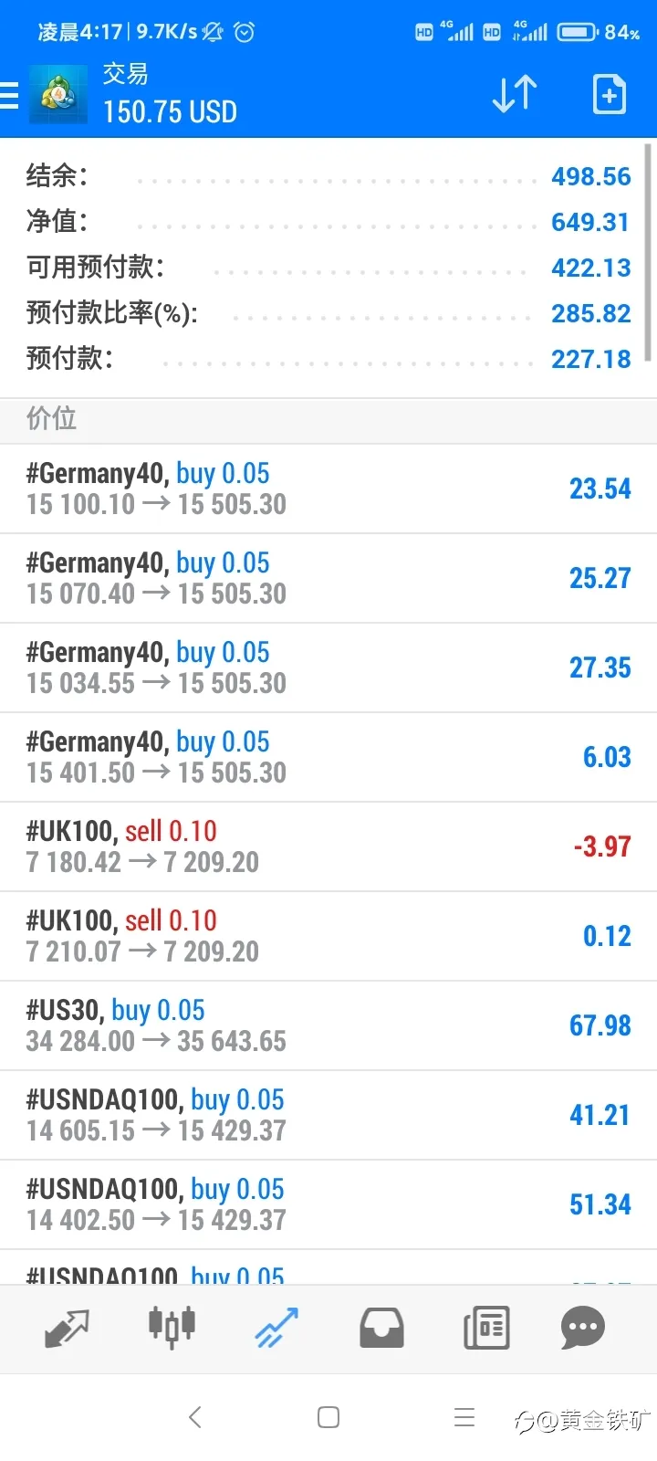Select the Trade tab zigzag icon
Screen dimensions: 657x1461
click(x=276, y=1329)
